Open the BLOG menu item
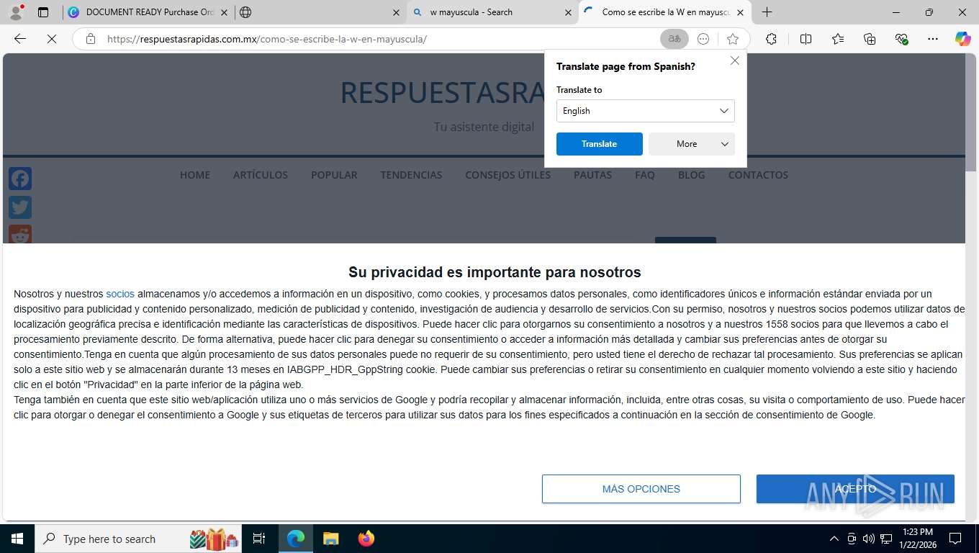This screenshot has height=553, width=979. [691, 175]
